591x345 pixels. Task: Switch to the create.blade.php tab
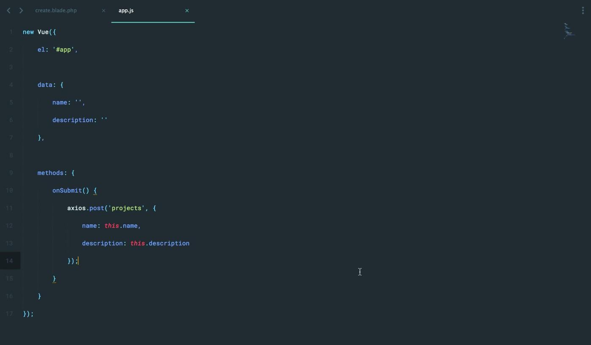coord(56,11)
